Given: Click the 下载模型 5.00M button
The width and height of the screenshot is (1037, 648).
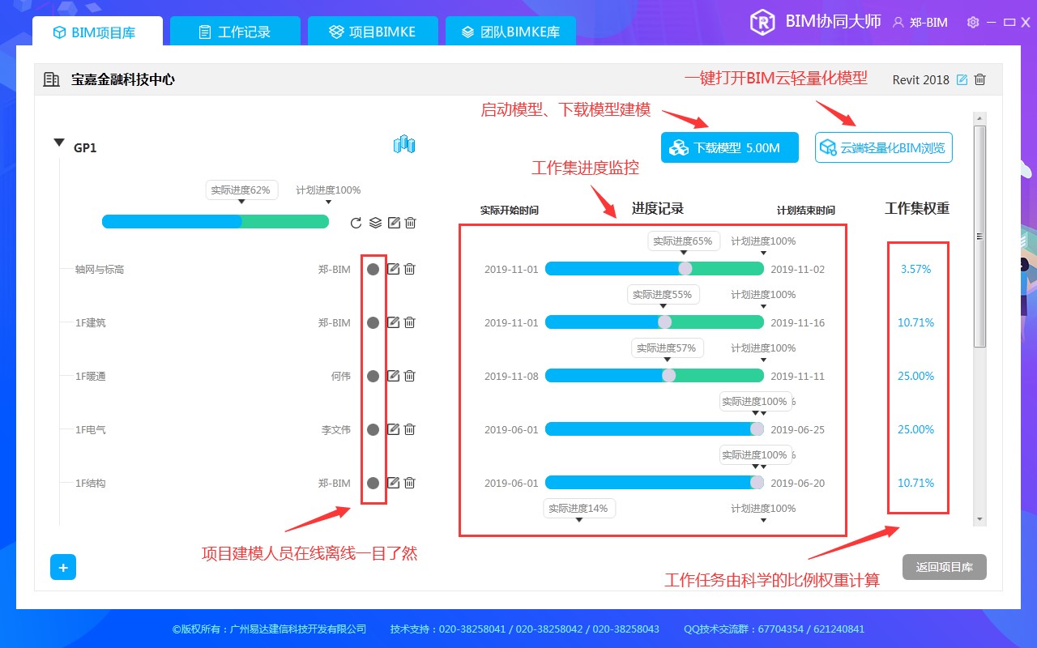Looking at the screenshot, I should tap(730, 147).
